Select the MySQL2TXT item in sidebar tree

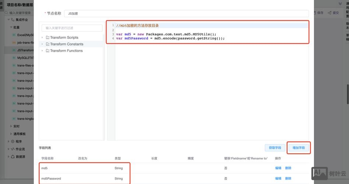click(25, 58)
